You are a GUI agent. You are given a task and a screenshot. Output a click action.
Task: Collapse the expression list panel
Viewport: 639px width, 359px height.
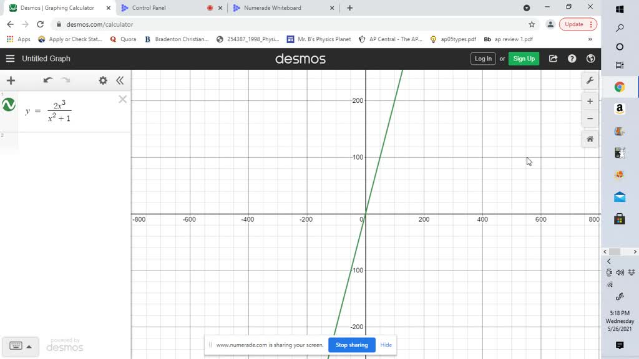coord(120,80)
